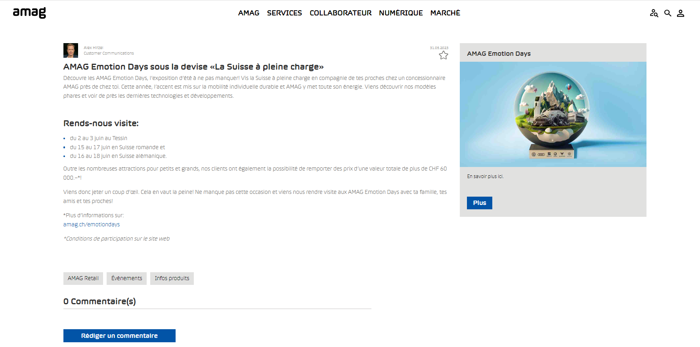Click the 'En savoir plus ici.' text
The image size is (700, 347).
tap(485, 176)
